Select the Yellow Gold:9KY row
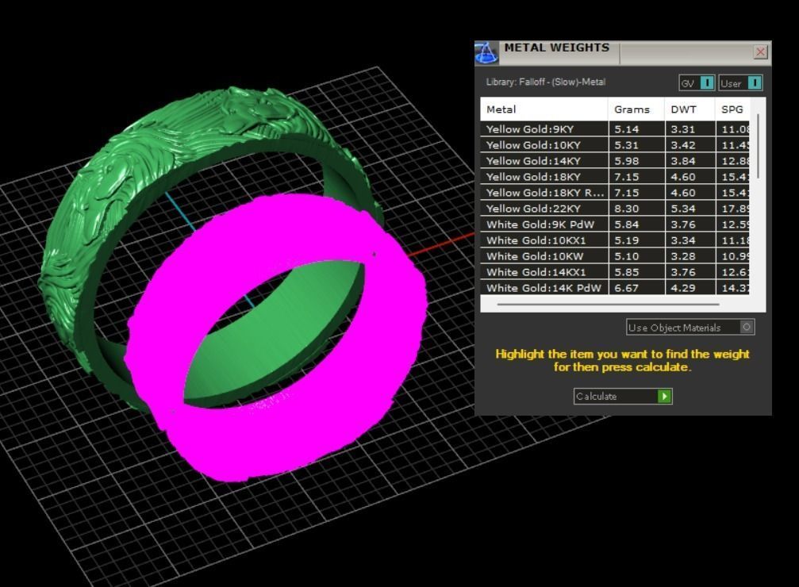The height and width of the screenshot is (587, 799). point(615,129)
